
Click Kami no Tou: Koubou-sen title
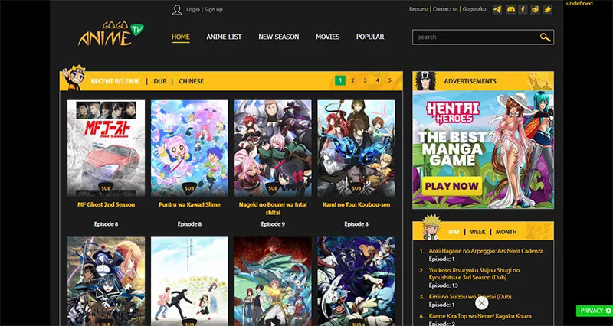pos(356,204)
